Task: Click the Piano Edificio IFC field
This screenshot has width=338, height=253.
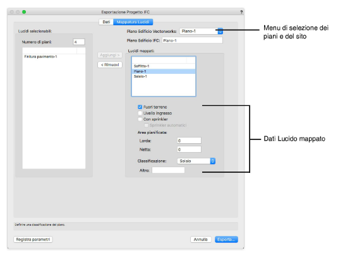Action: [192, 40]
